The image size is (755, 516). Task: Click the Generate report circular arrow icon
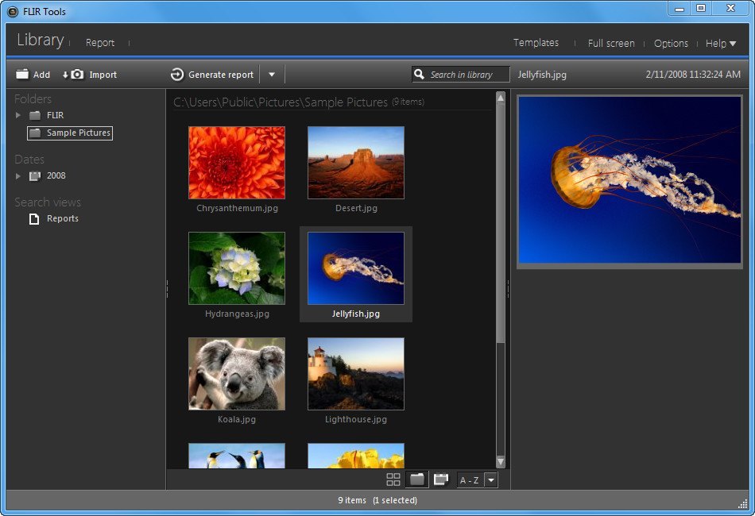click(x=176, y=74)
